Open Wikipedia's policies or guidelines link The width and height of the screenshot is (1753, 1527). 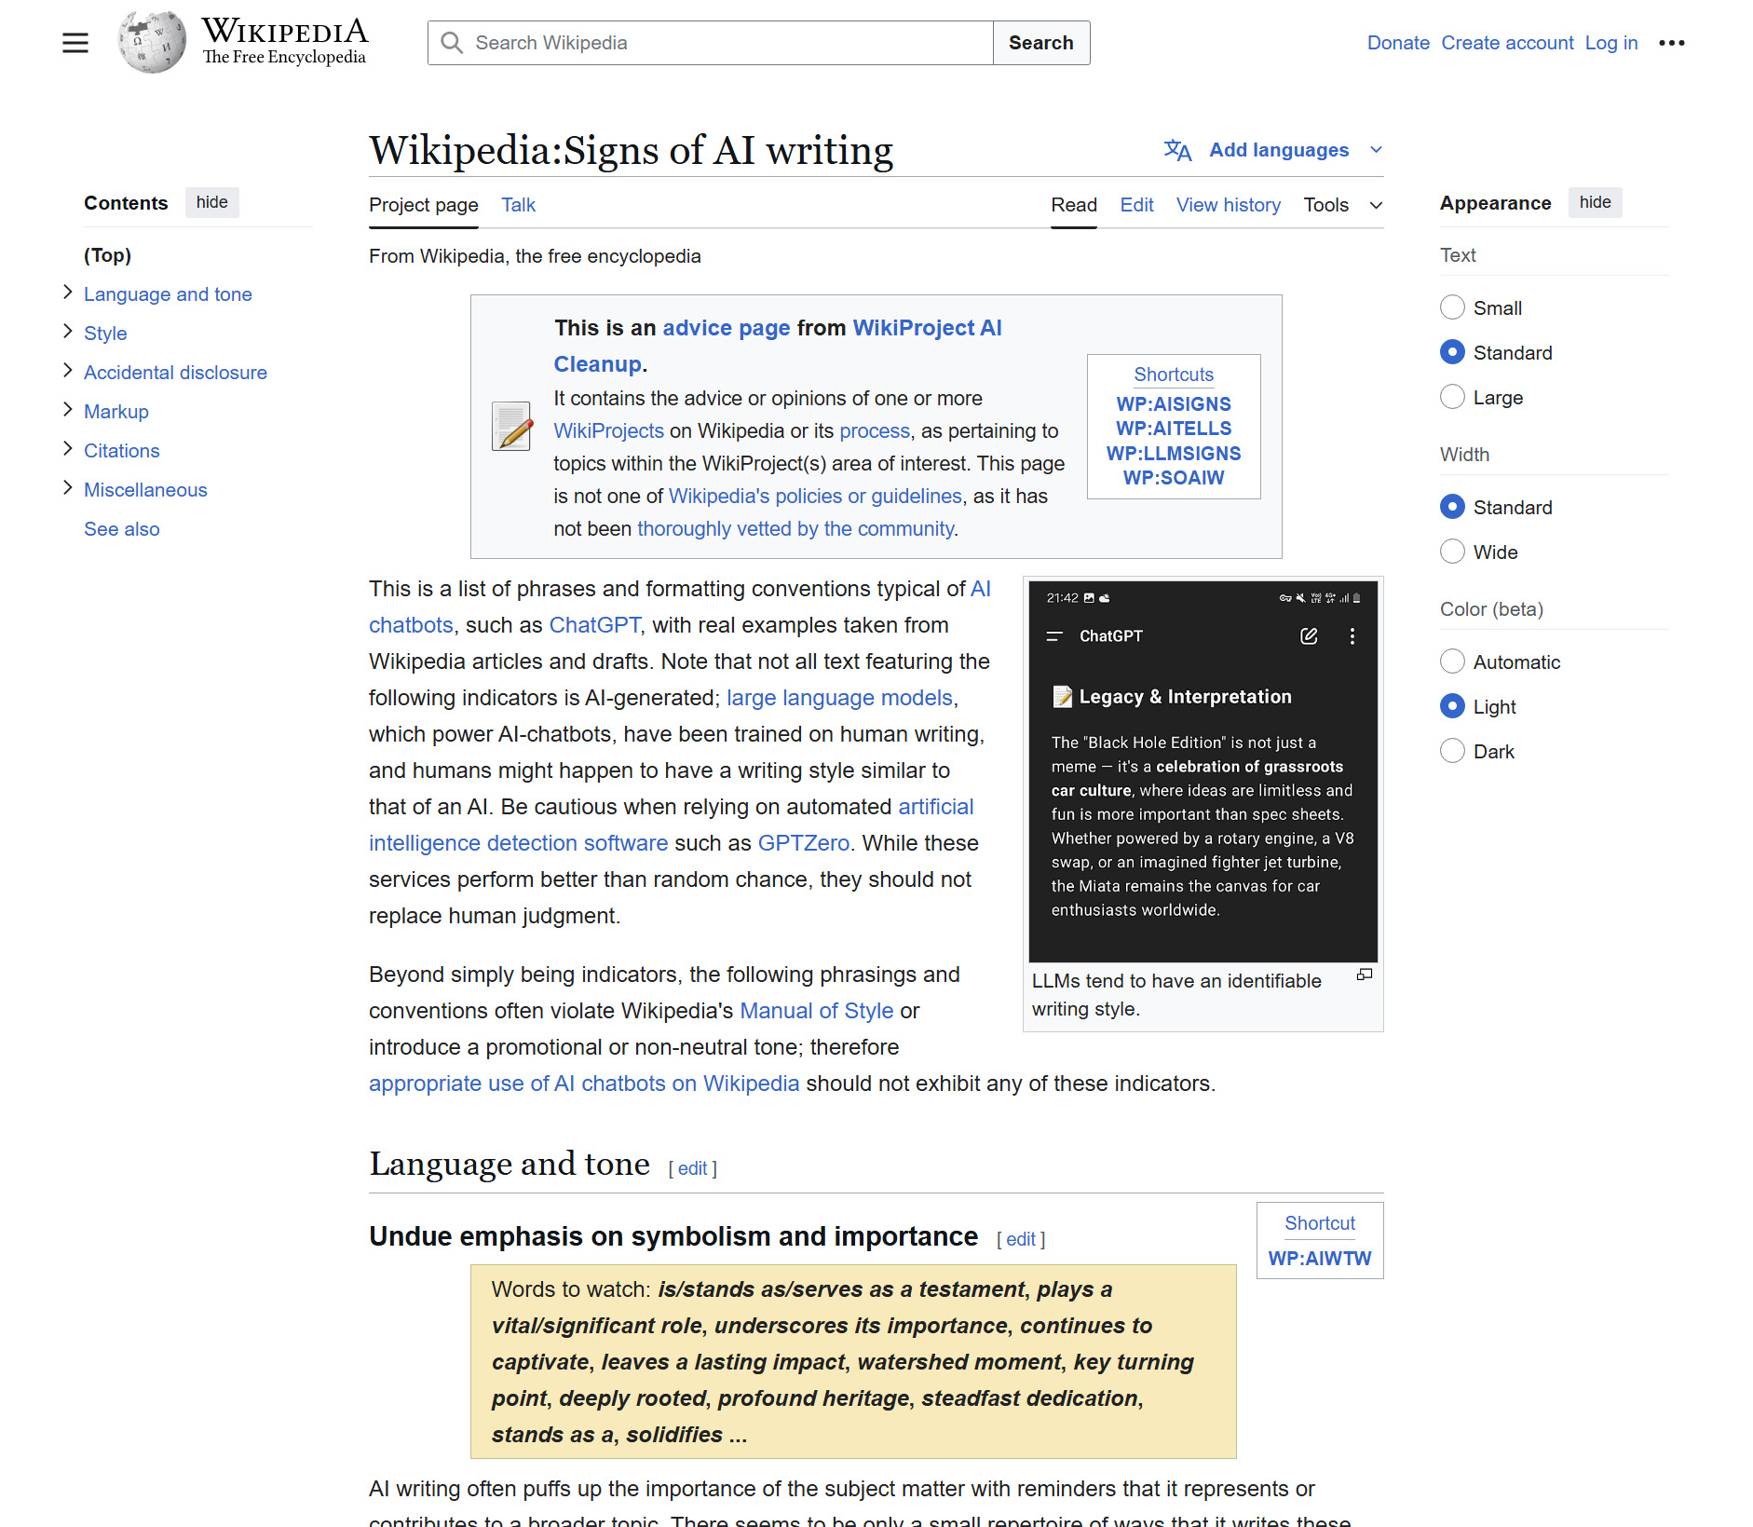tap(815, 497)
